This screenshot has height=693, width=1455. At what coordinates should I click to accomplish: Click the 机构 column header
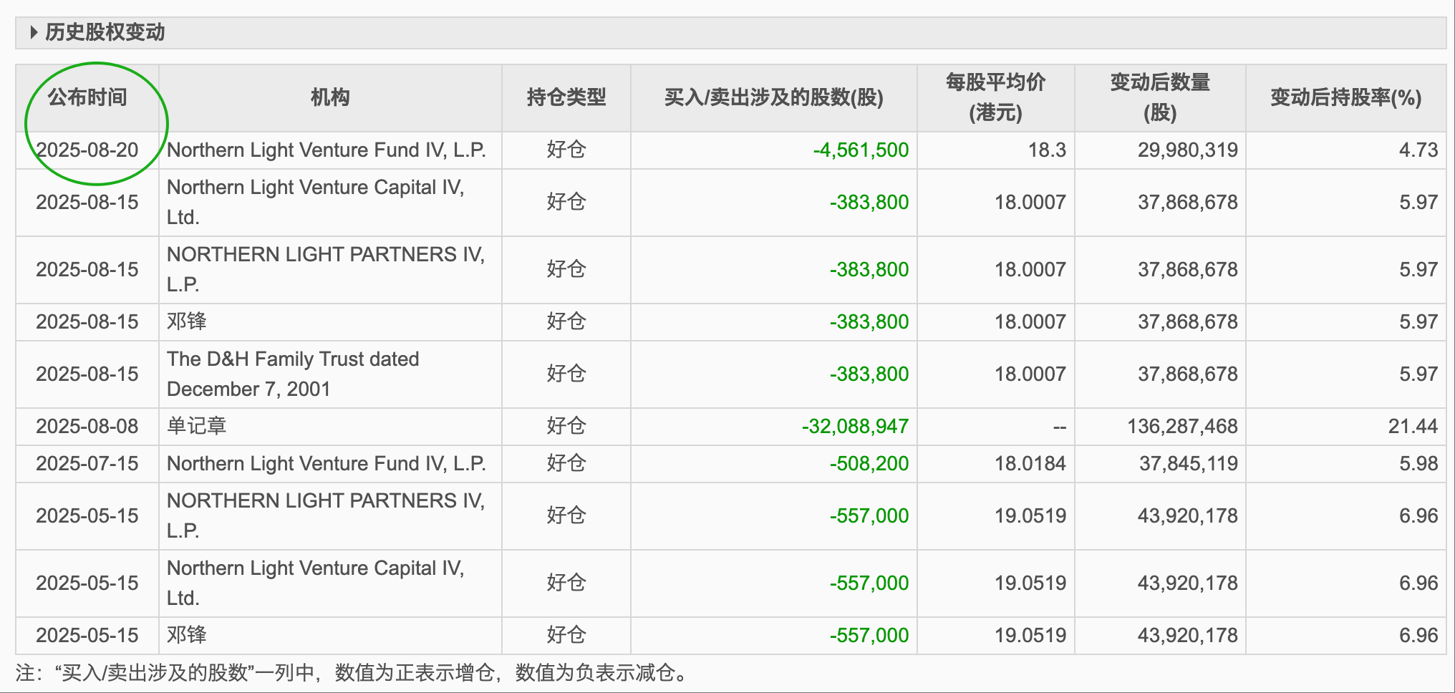click(x=330, y=97)
